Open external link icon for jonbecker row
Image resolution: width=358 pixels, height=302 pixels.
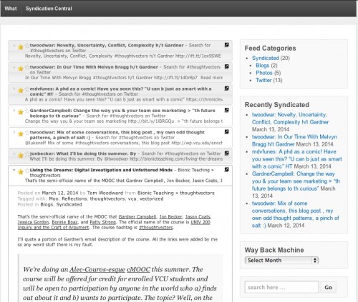[227, 153]
